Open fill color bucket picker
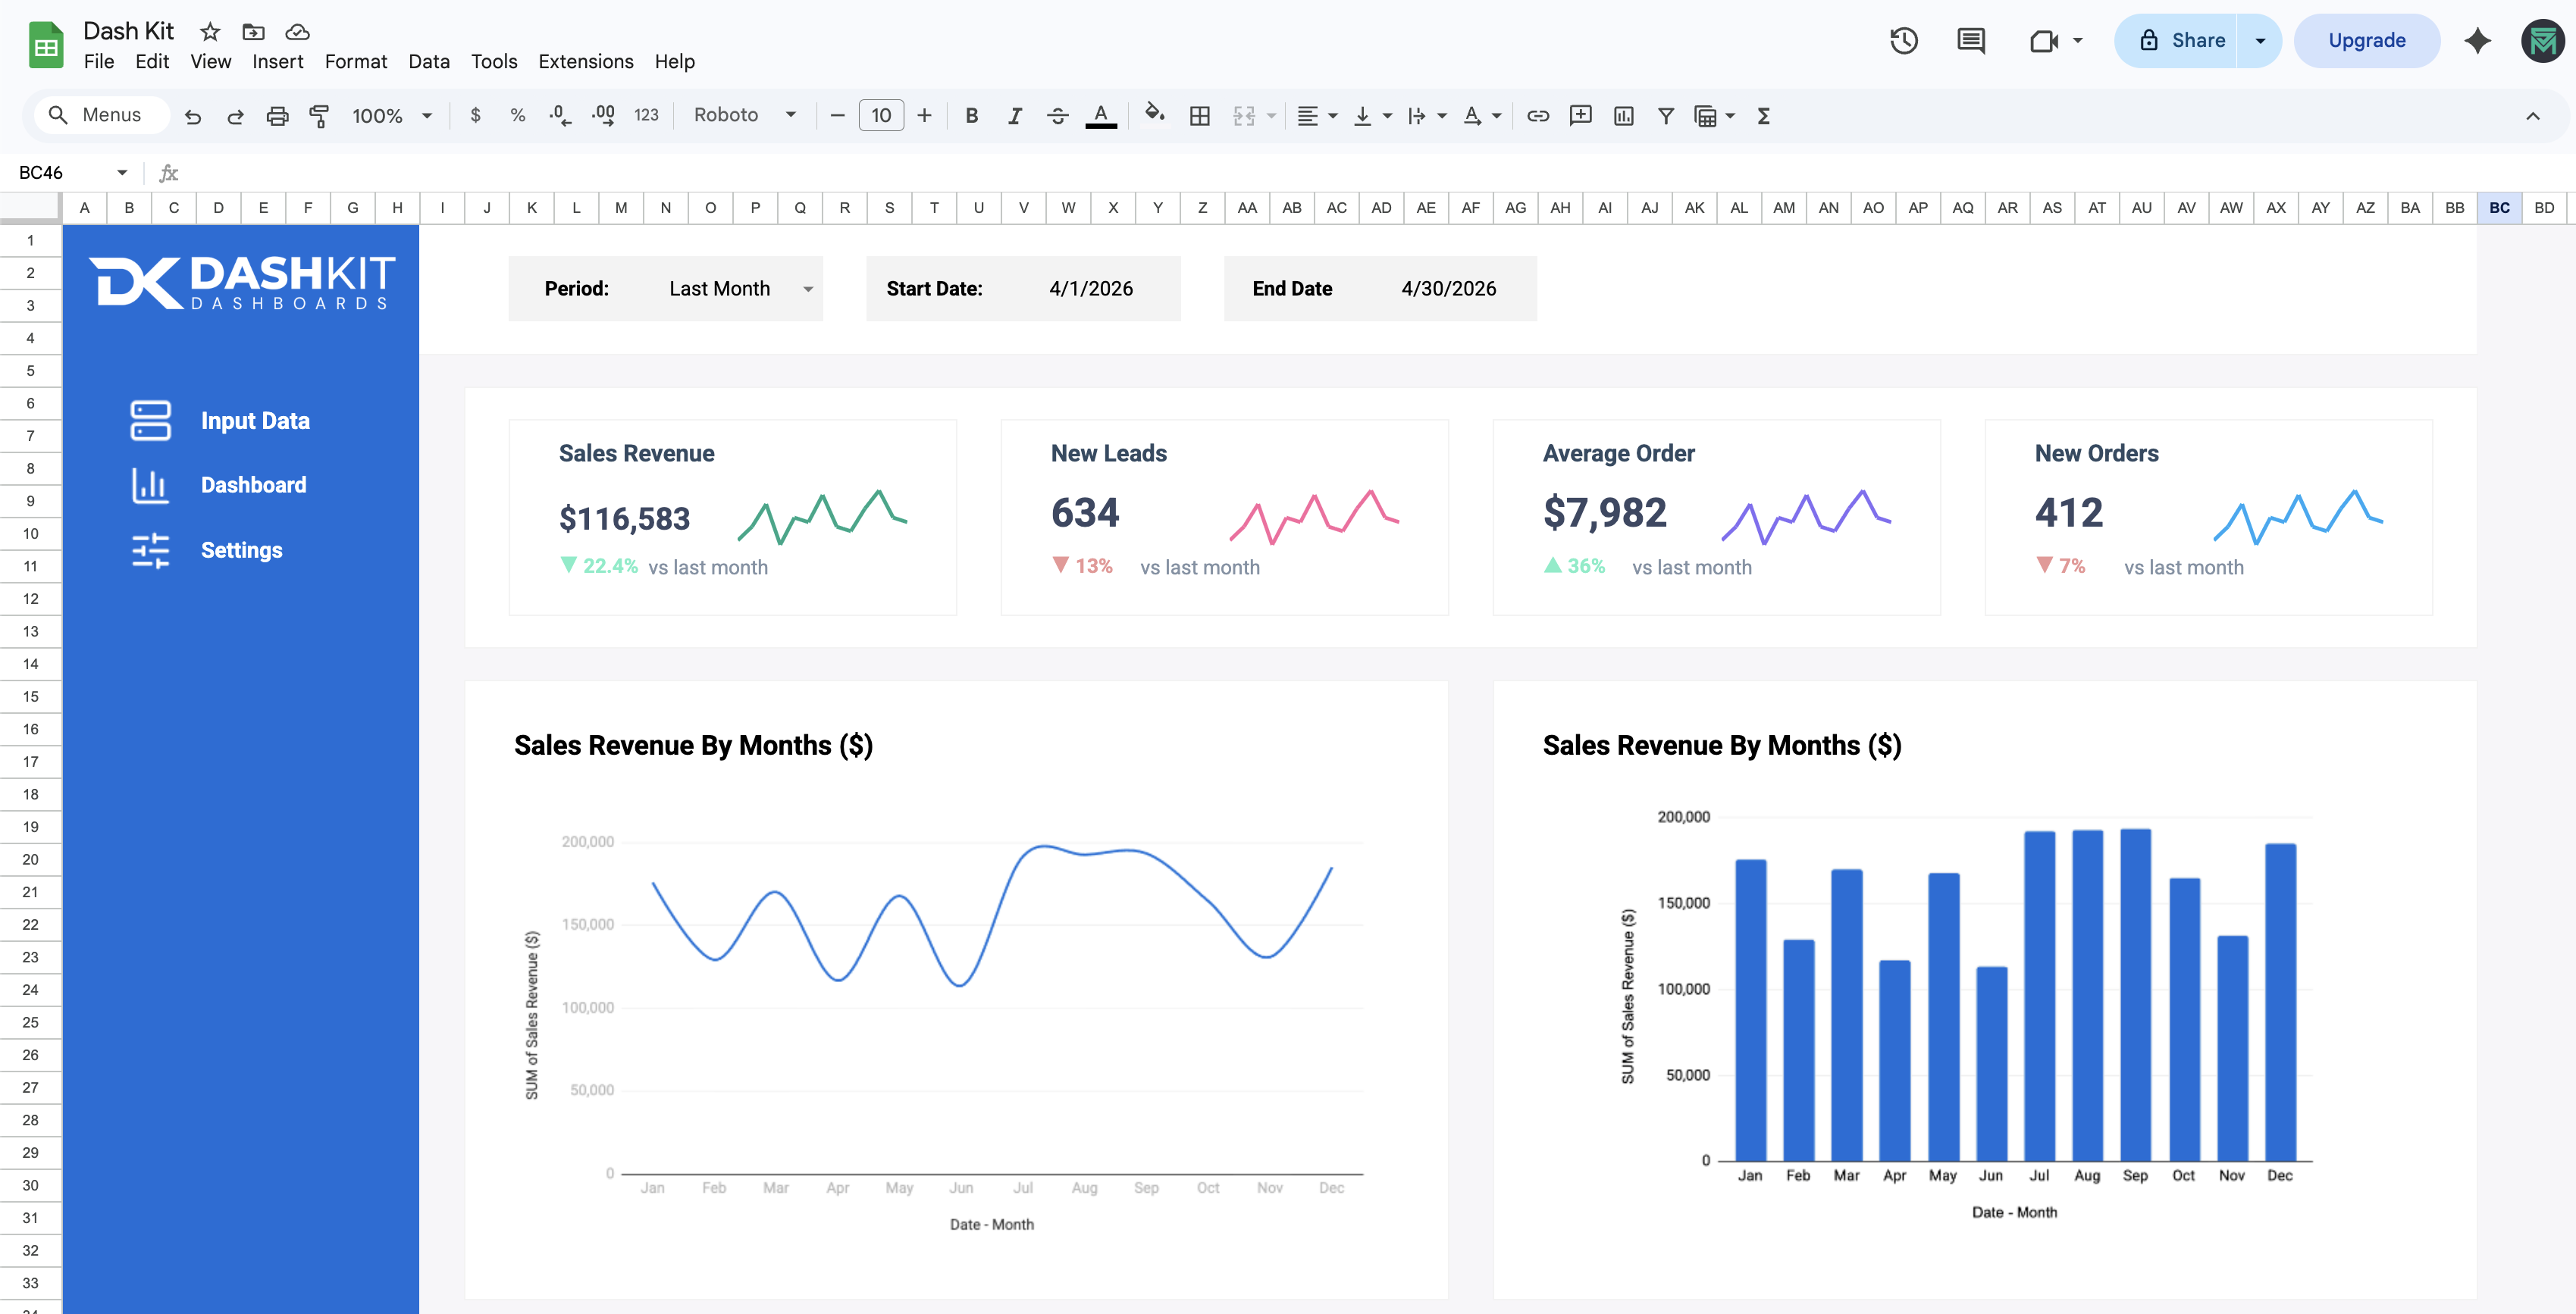 click(1155, 114)
